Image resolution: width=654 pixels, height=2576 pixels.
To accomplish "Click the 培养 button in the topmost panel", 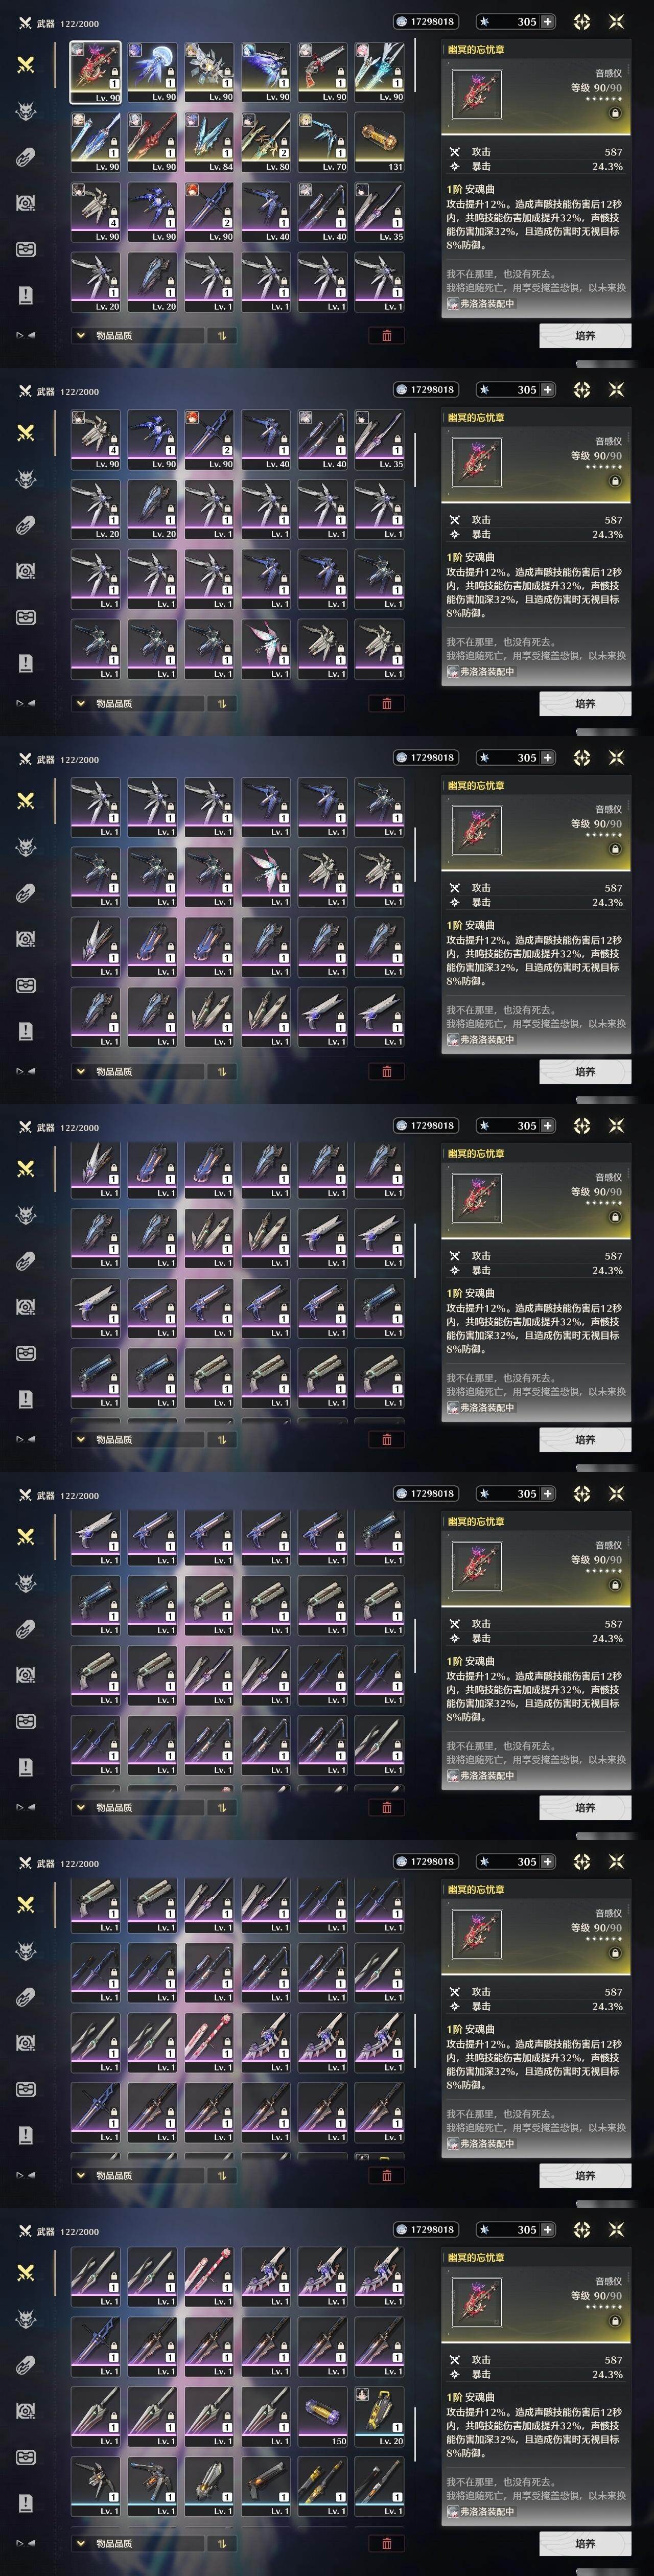I will pos(585,336).
